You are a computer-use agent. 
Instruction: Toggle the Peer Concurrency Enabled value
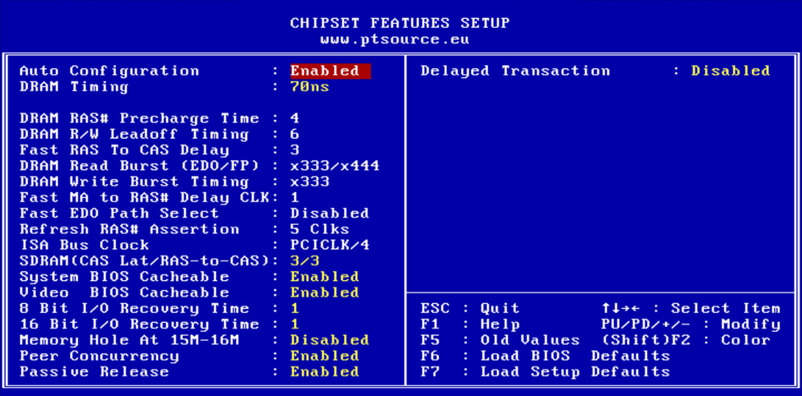(x=324, y=356)
